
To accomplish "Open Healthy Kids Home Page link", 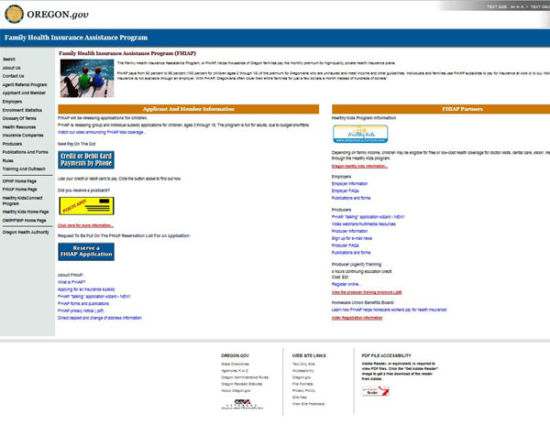I will tap(26, 212).
